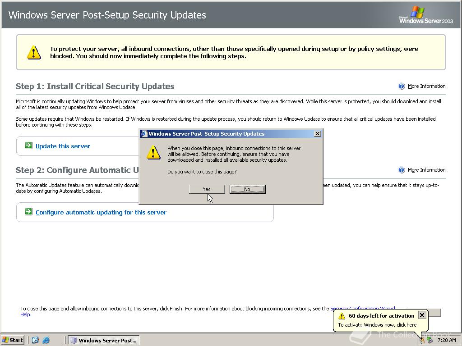Click the activation balloon message text
Image resolution: width=462 pixels, height=346 pixels.
(x=377, y=325)
